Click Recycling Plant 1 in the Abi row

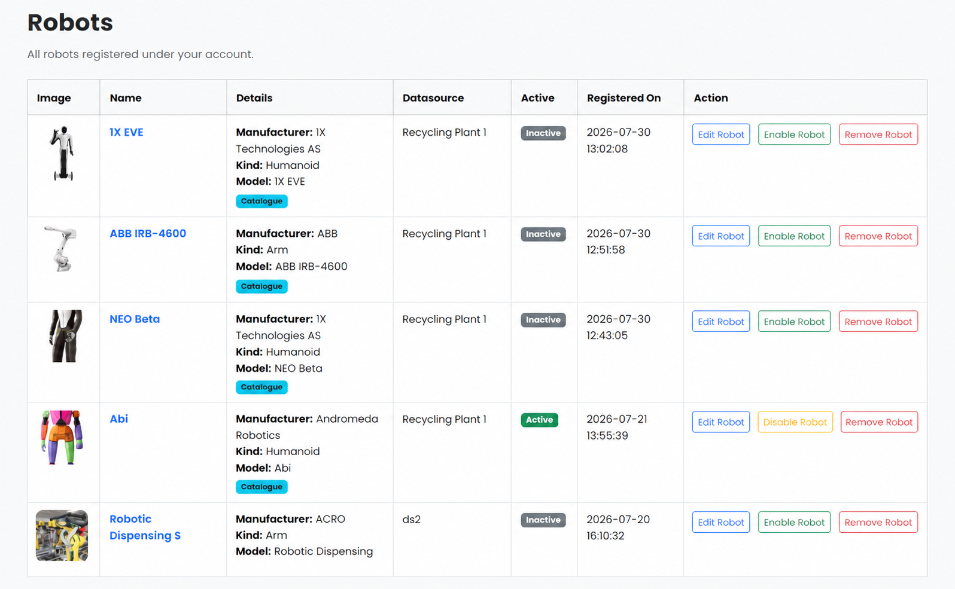(x=445, y=419)
